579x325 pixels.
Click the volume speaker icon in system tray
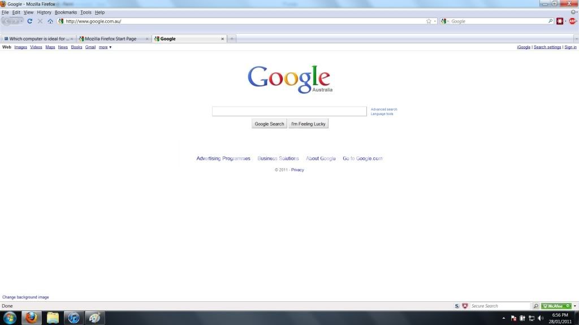point(541,318)
